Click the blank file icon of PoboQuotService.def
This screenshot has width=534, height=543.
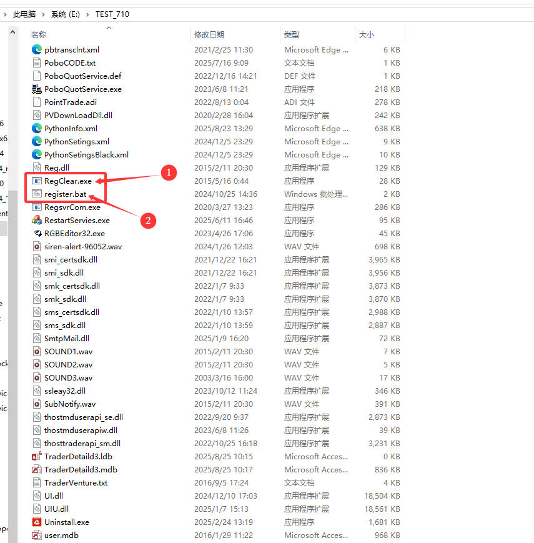(37, 76)
